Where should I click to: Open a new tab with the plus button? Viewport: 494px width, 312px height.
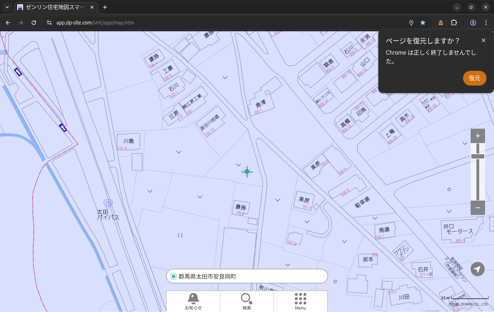[105, 7]
